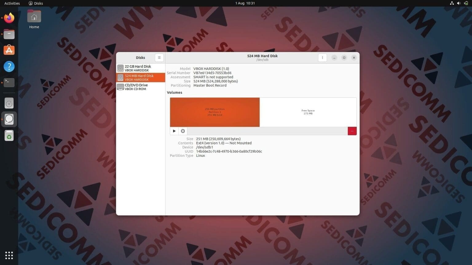
Task: Maximize the Disks window
Action: (344, 58)
